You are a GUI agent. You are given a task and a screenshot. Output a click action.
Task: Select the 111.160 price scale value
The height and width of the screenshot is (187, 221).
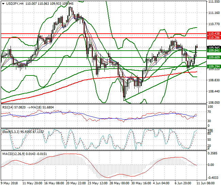point(214,13)
